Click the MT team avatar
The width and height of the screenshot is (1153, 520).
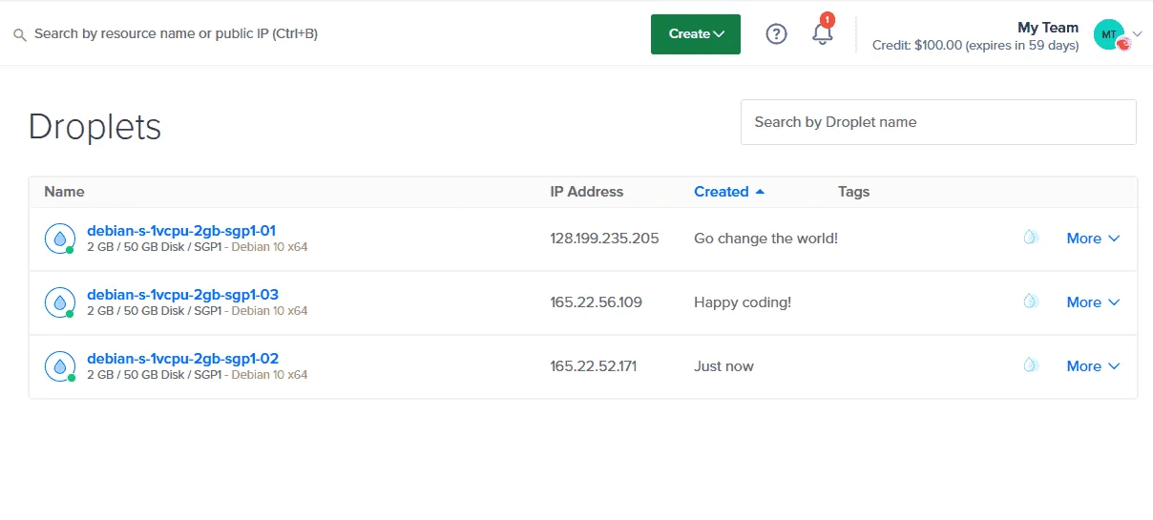click(x=1109, y=34)
